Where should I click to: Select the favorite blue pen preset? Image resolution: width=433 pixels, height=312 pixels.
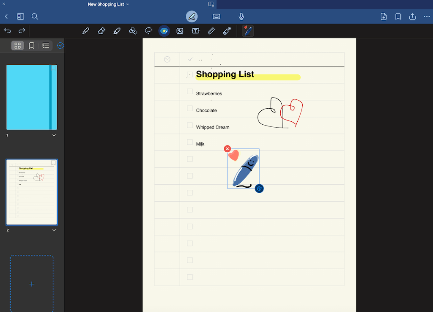248,30
